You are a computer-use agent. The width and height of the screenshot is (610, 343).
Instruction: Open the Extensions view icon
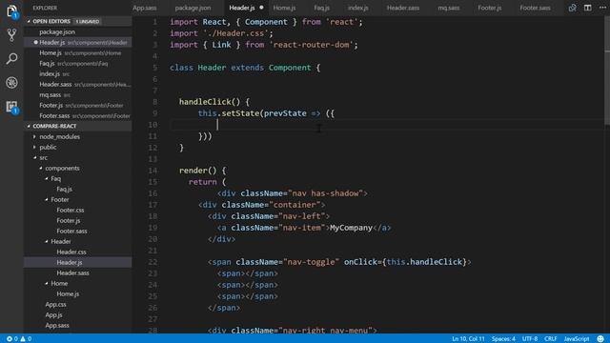point(11,107)
